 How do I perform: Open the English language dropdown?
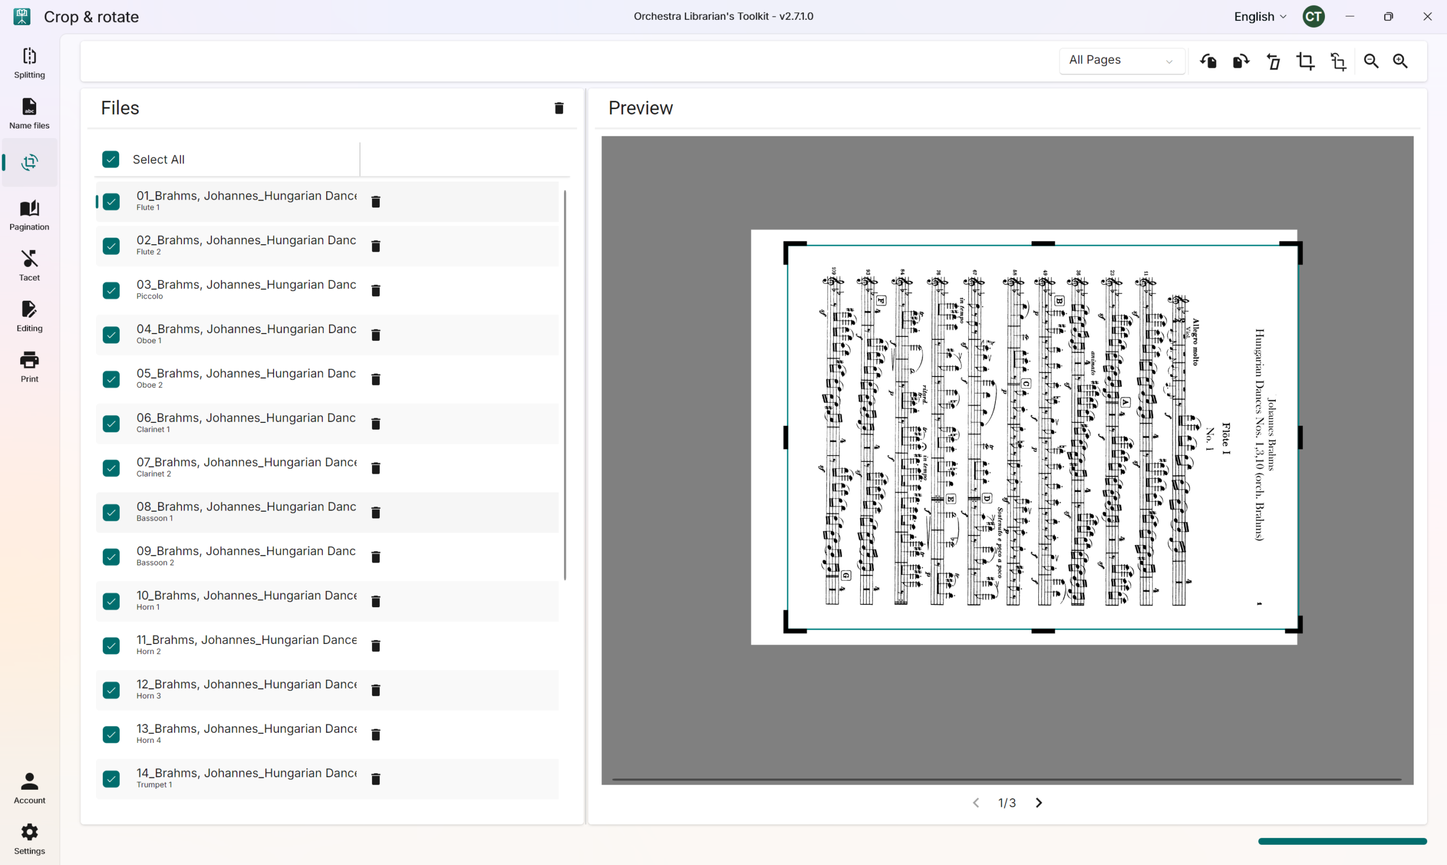(1260, 16)
